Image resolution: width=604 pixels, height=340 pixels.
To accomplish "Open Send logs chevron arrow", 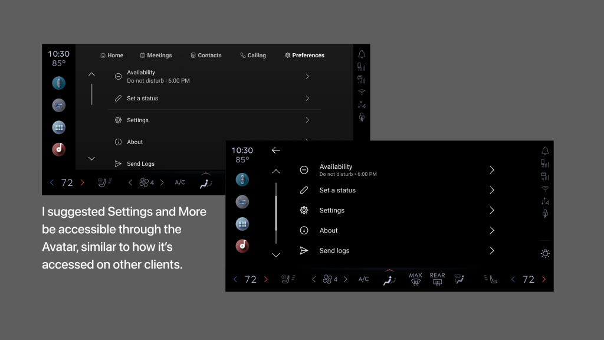I will point(491,251).
